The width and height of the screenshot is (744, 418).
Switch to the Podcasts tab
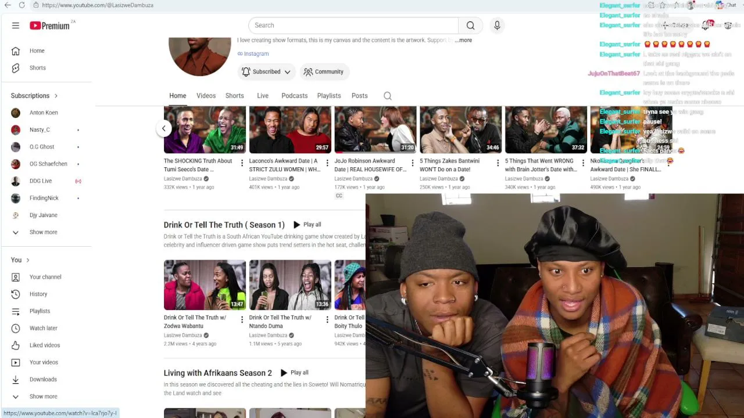(x=294, y=96)
